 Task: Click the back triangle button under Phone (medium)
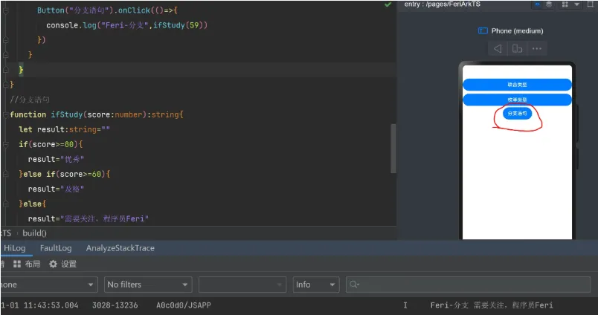click(498, 49)
